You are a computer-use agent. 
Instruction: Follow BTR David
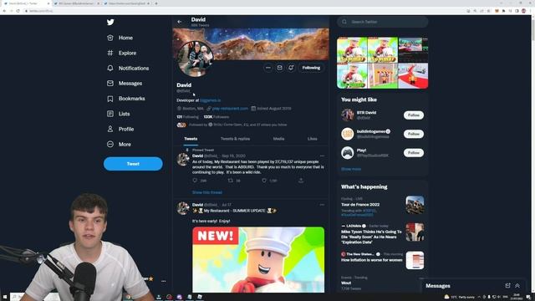click(x=414, y=115)
